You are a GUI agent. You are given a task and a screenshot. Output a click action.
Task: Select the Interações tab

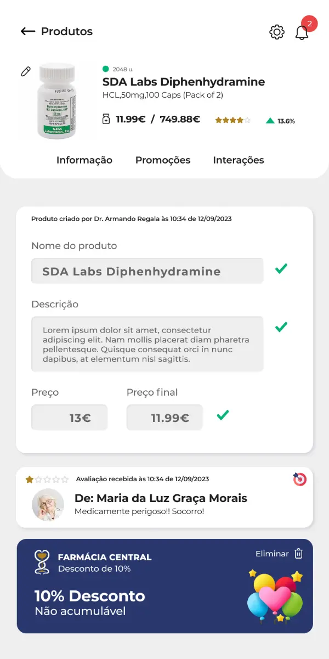(x=239, y=160)
